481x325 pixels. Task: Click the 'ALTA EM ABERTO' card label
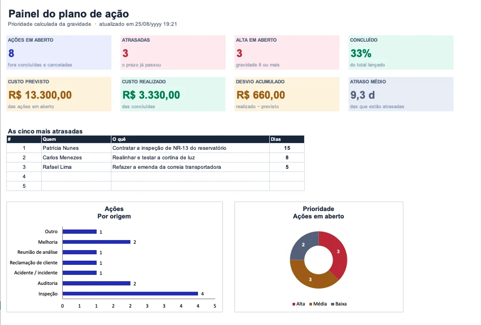click(256, 40)
